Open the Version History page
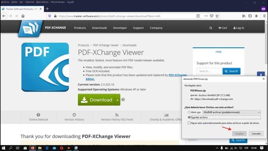 point(74,117)
